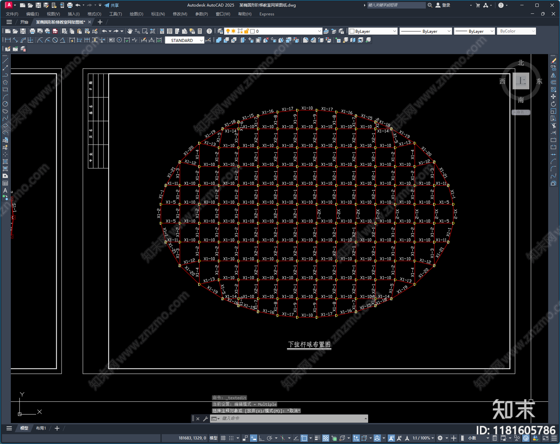Click the Help question mark icon
The width and height of the screenshot is (560, 444).
pyautogui.click(x=209, y=31)
